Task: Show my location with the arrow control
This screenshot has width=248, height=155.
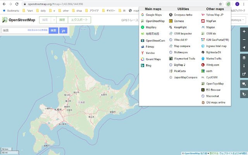Action: pyautogui.click(x=244, y=47)
